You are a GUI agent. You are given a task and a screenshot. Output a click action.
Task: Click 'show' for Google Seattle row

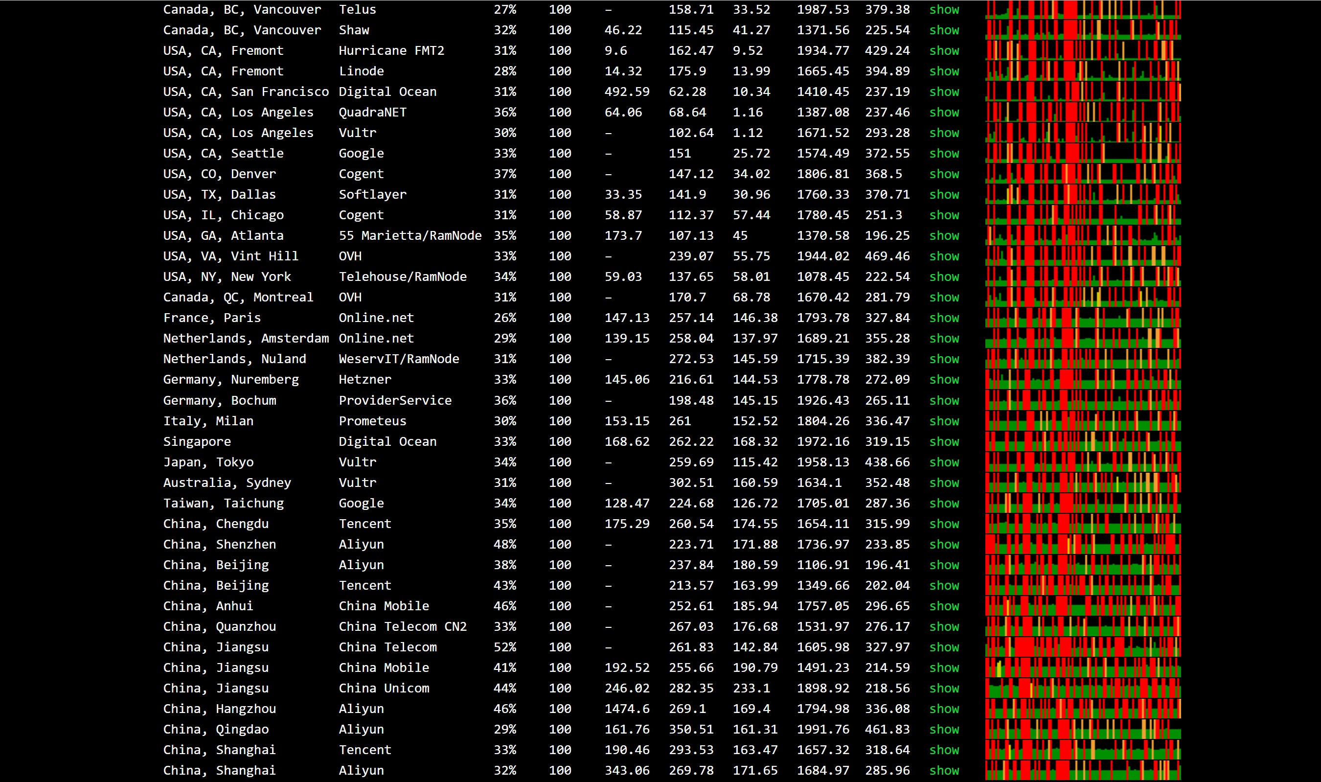[x=944, y=153]
